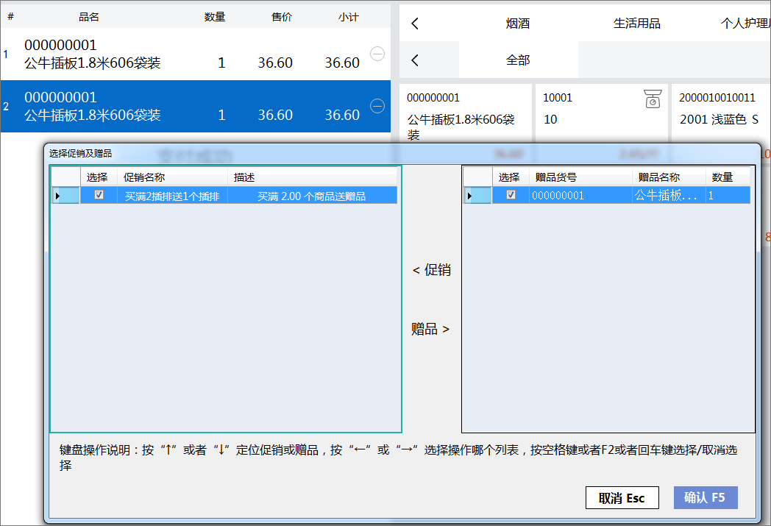Click the 售价 header in the cart list
Image resolution: width=771 pixels, height=526 pixels.
[x=282, y=17]
